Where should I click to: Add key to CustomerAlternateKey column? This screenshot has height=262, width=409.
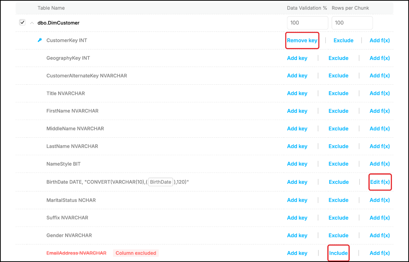tap(297, 76)
